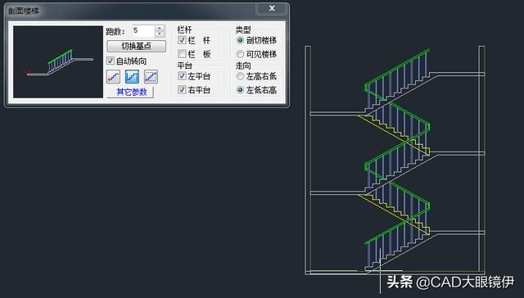Uncheck the 栏杆 railing checkbox
524x298 pixels.
pos(182,40)
